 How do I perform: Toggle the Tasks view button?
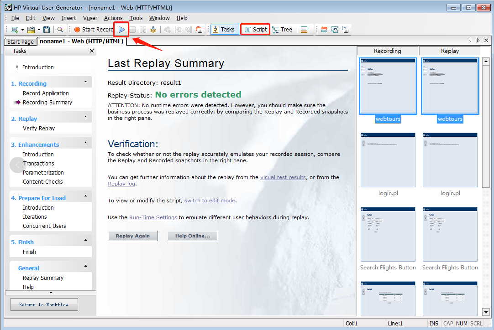pos(224,30)
